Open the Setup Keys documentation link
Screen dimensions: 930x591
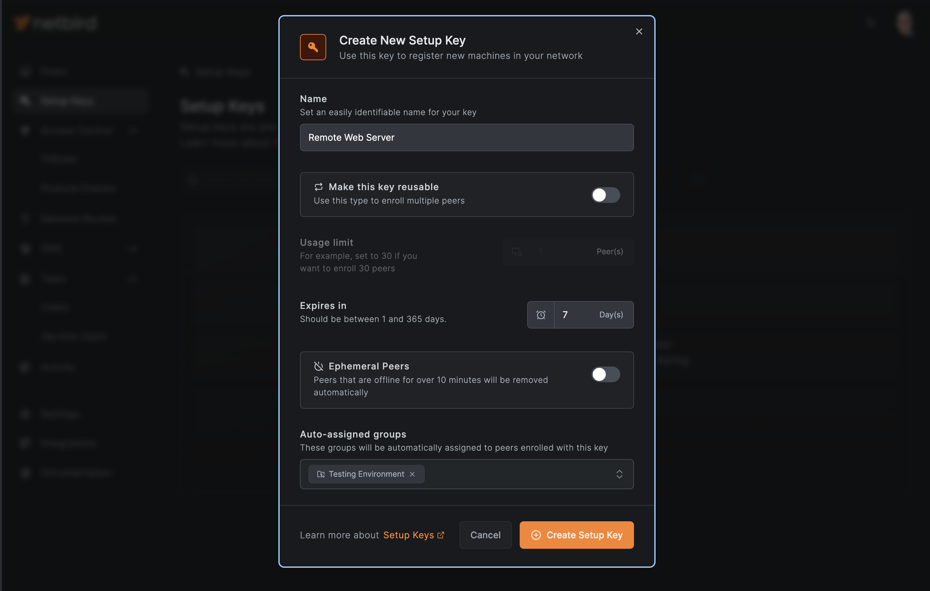[408, 535]
